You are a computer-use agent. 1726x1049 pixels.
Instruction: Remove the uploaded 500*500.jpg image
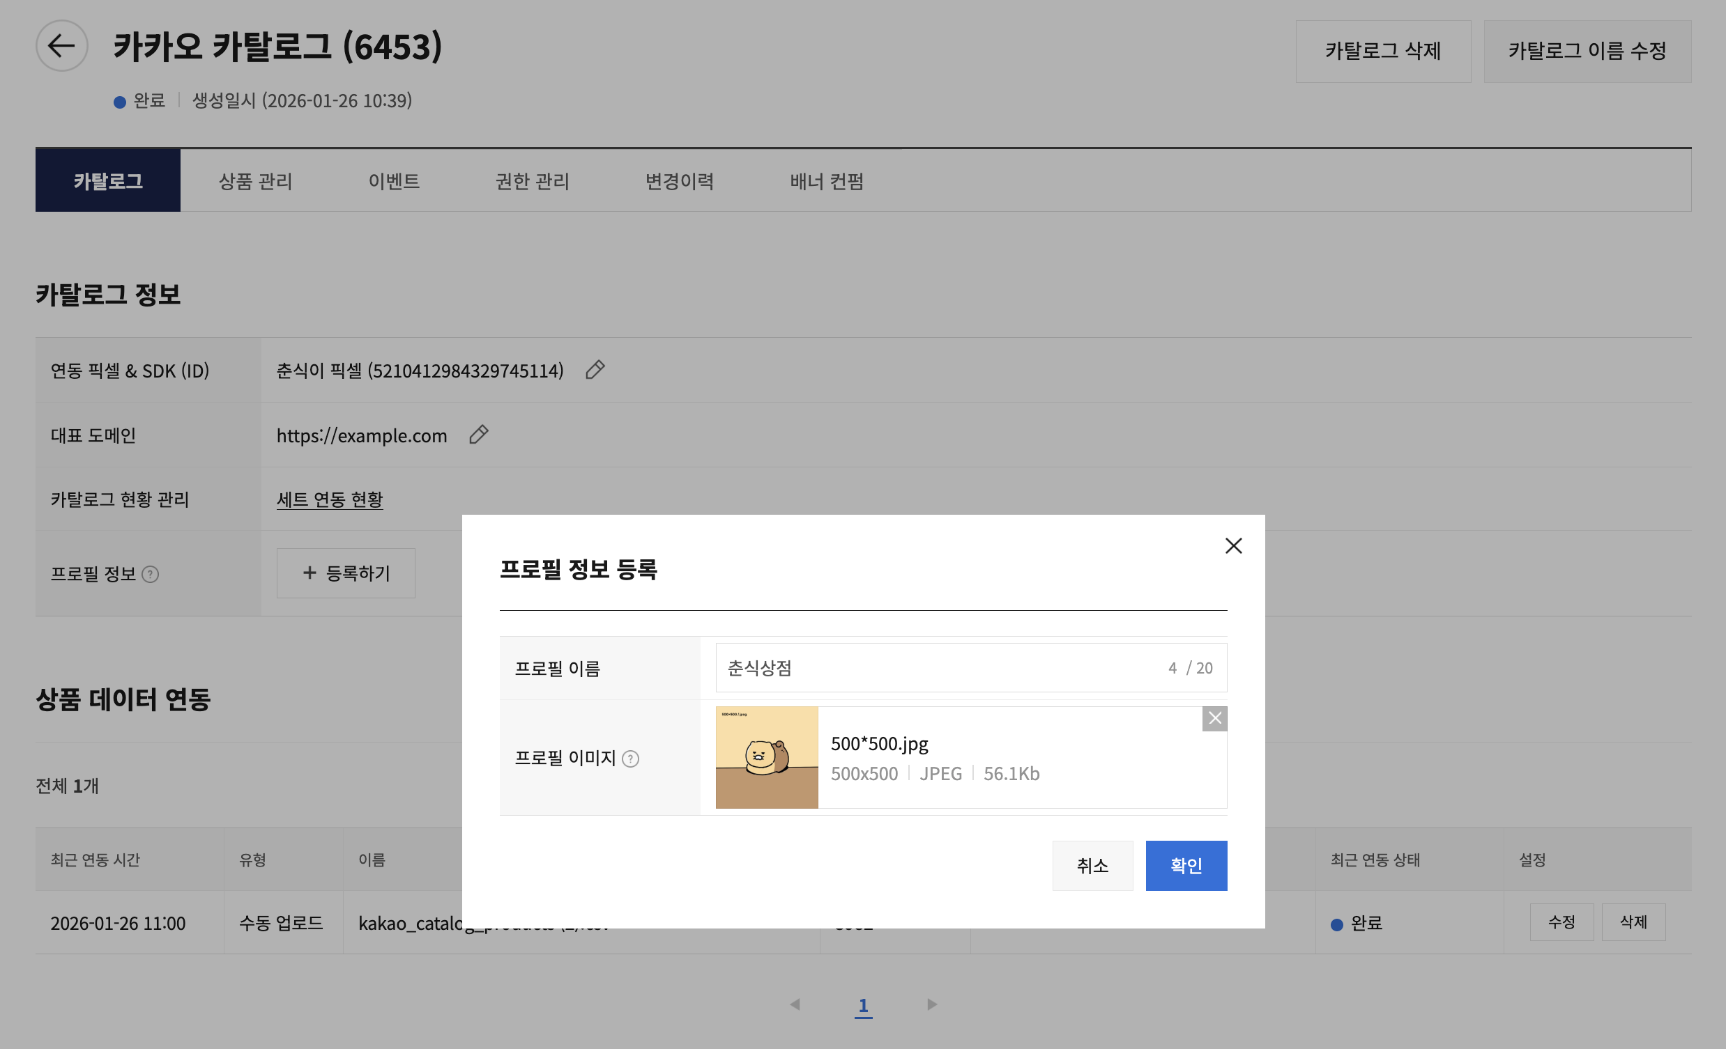point(1214,719)
